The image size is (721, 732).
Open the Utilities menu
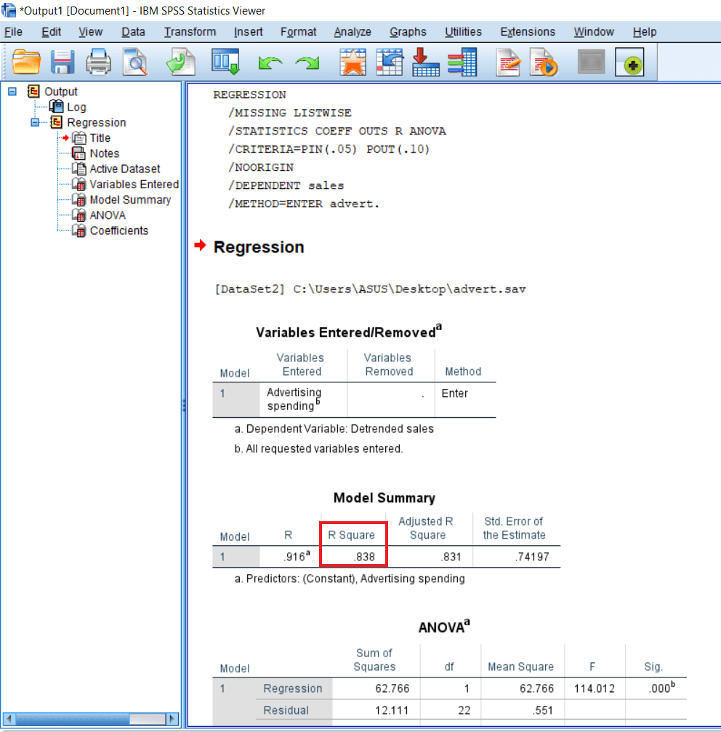[x=463, y=32]
